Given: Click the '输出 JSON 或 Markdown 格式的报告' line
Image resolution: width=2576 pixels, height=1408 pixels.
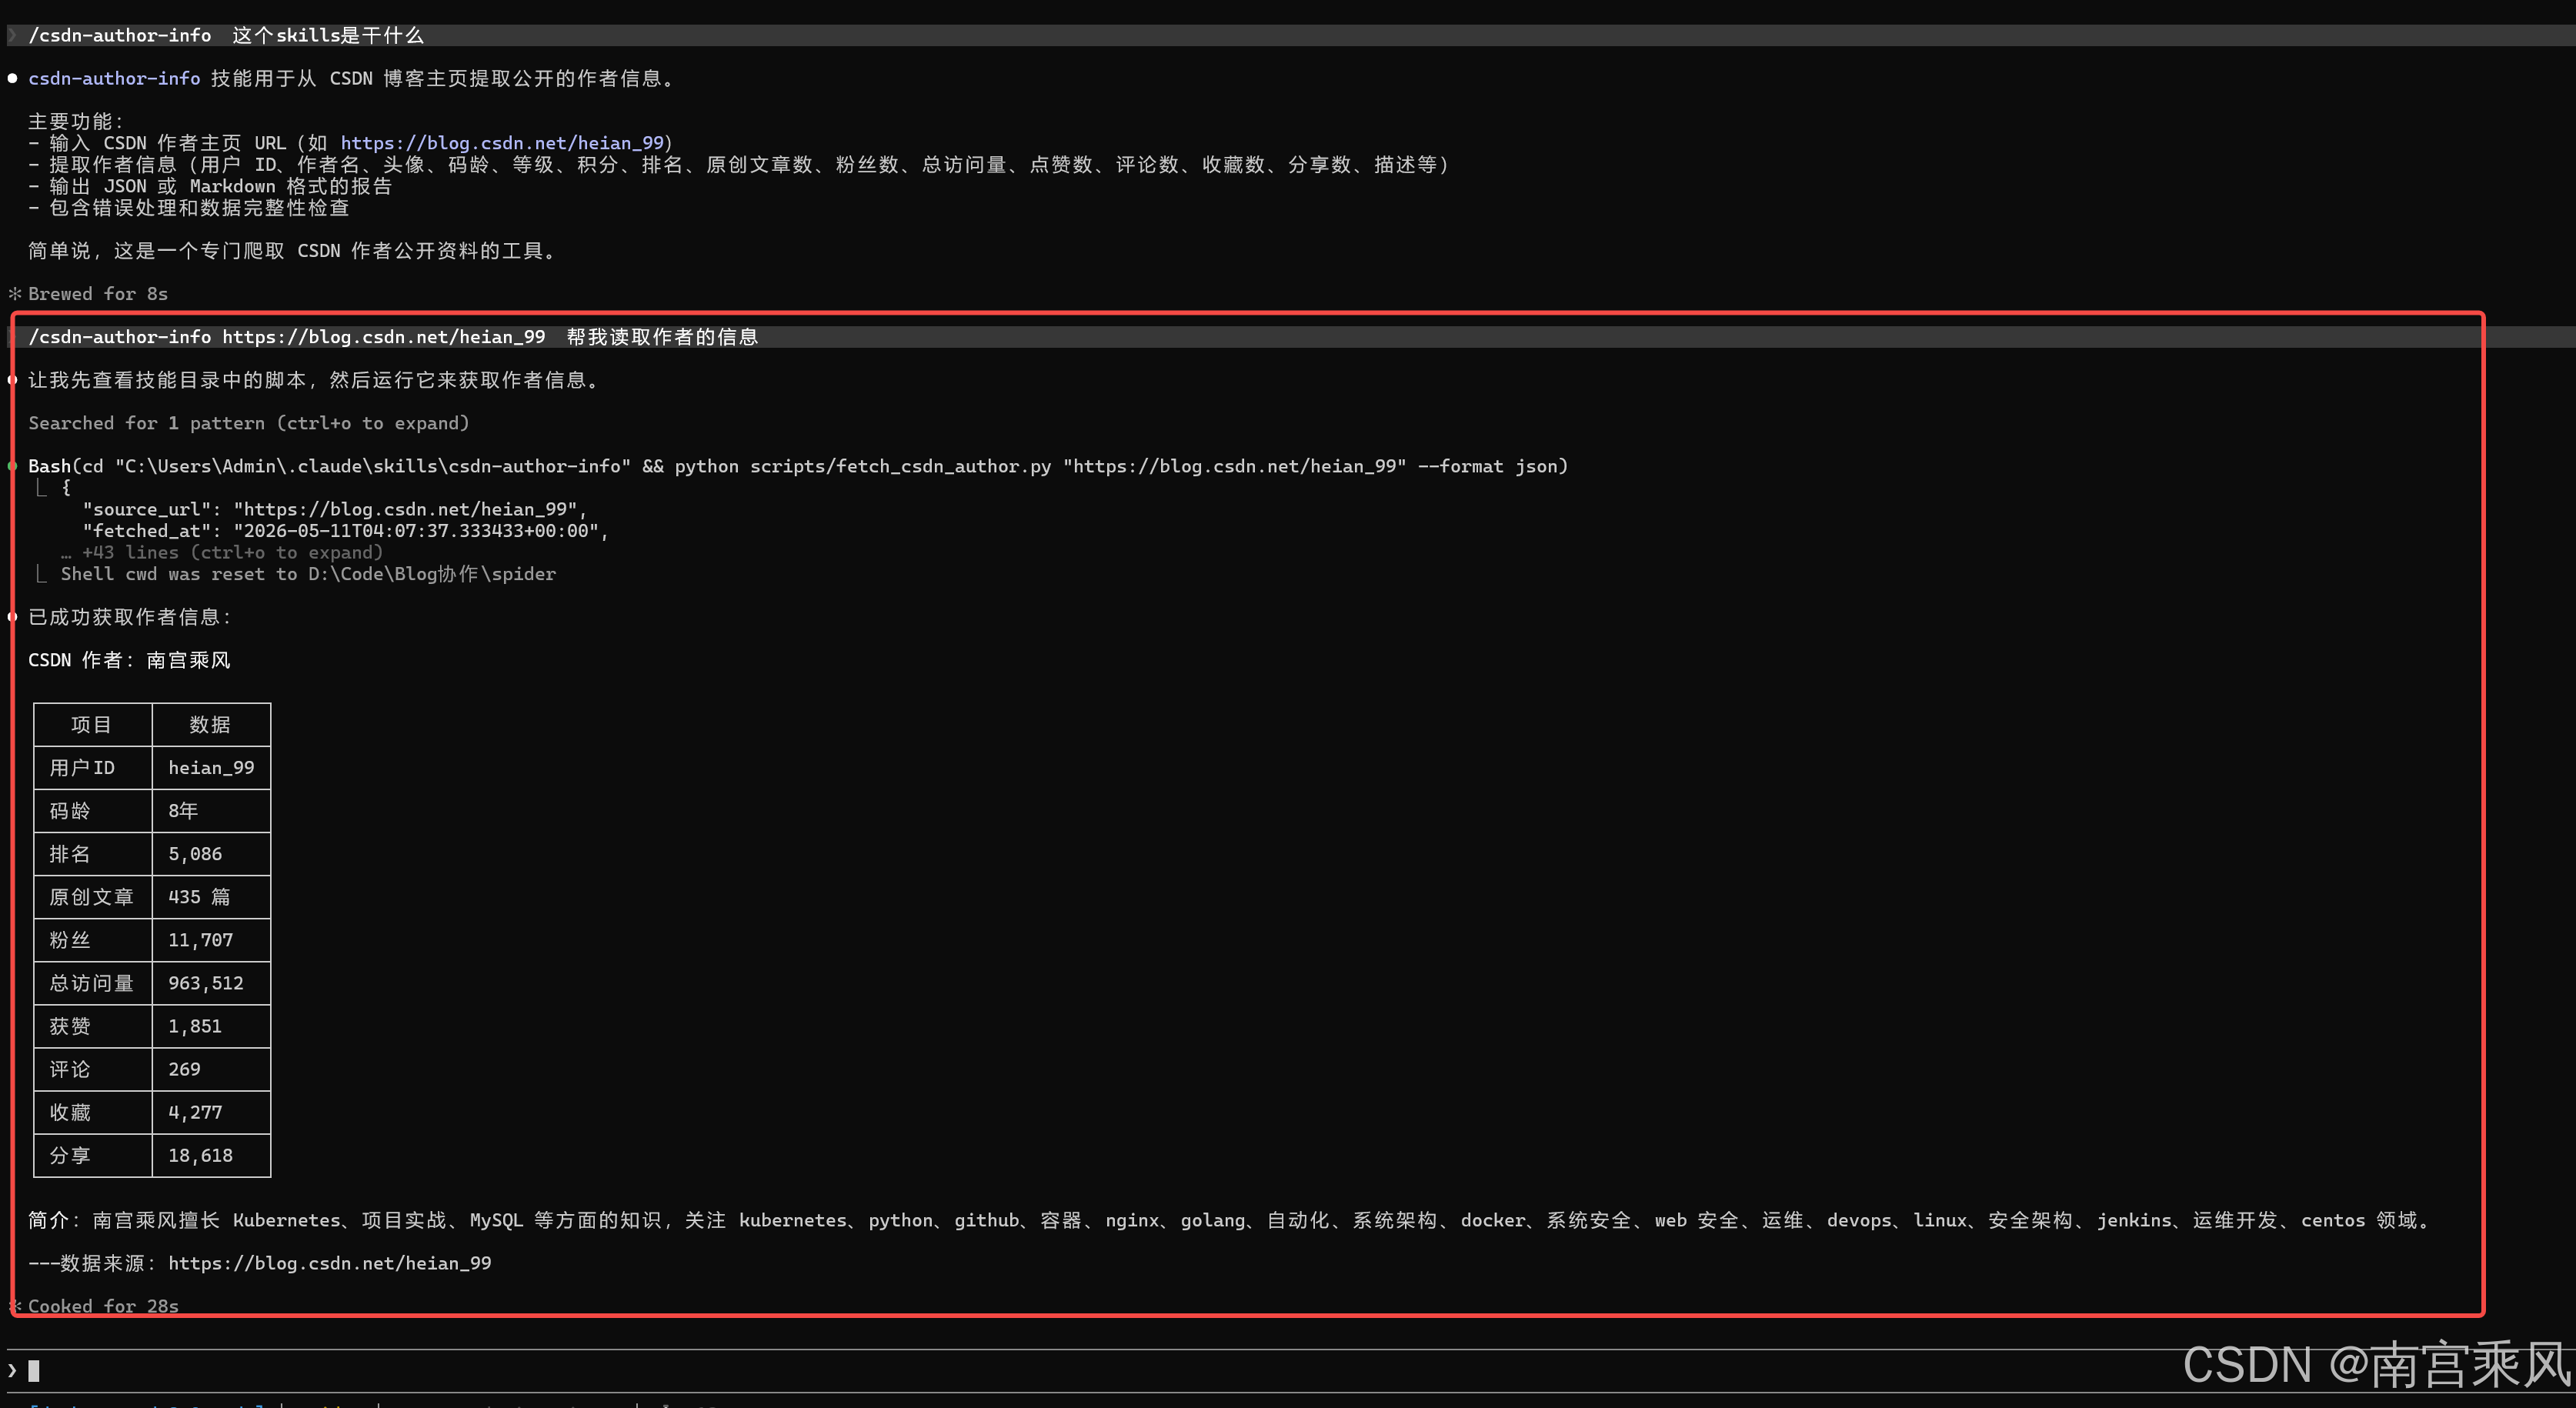Looking at the screenshot, I should coord(210,186).
